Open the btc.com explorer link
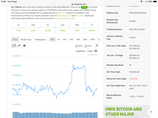 coord(80,16)
